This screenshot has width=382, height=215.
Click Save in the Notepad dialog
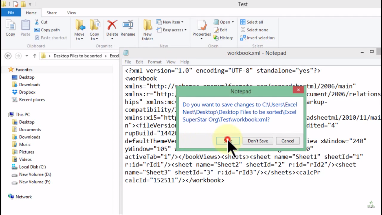[x=228, y=141]
